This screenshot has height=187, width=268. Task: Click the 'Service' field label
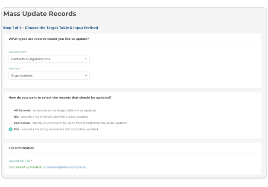(x=14, y=68)
